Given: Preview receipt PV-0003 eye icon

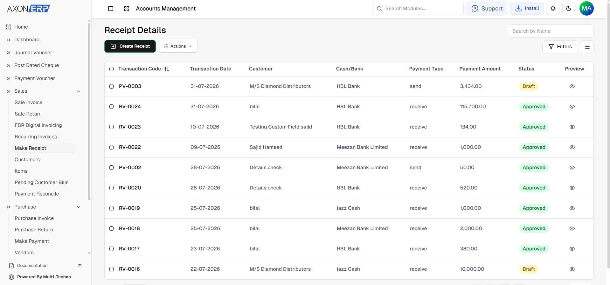Looking at the screenshot, I should pyautogui.click(x=572, y=86).
